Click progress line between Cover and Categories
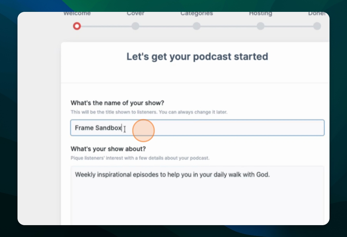The width and height of the screenshot is (347, 237). coord(166,26)
